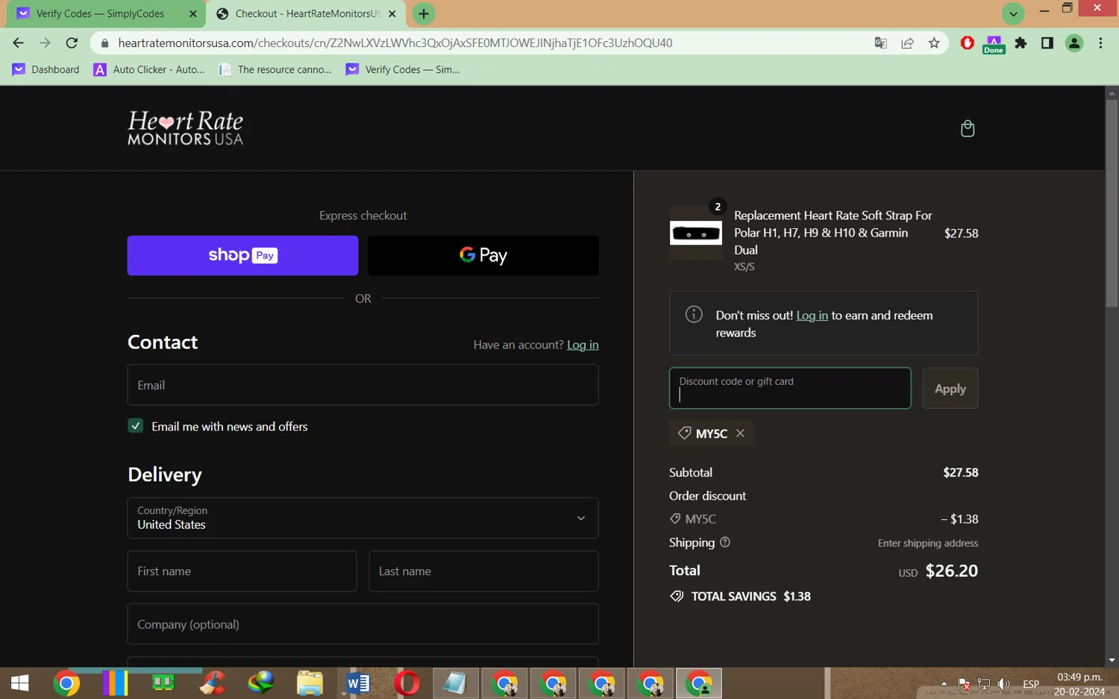1119x699 pixels.
Task: Open the Opera-style red extension icon
Action: 968,43
